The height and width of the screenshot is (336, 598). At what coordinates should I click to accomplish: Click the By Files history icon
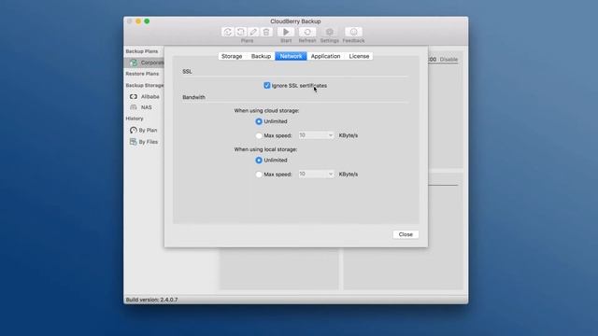click(133, 142)
